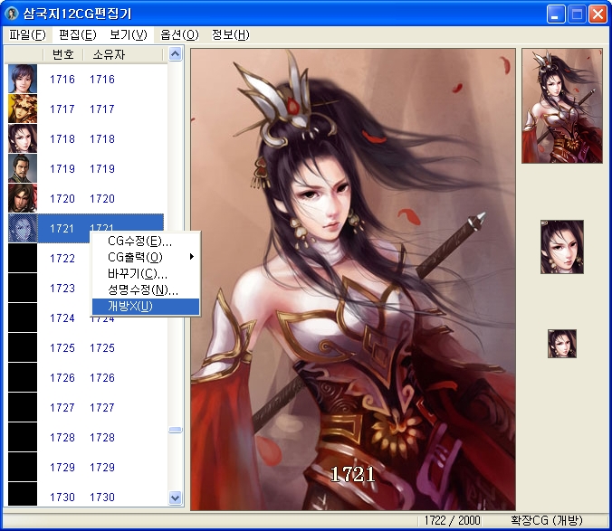Click the tiny face icon preview
612x531 pixels.
click(x=562, y=344)
